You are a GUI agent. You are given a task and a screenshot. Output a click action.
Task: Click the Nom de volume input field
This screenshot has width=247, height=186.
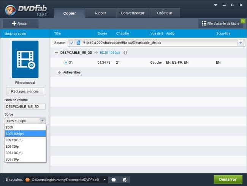(25, 106)
